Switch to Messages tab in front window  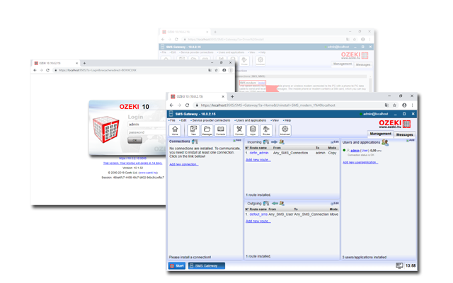(404, 134)
